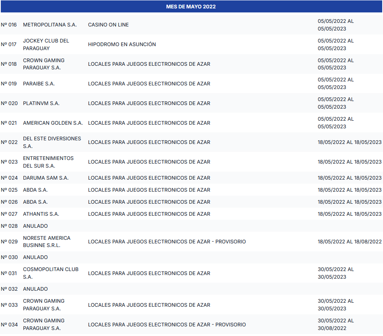Viewport: 383px width, 336px height.
Task: Click ANULADO in row Nº 028
Action: (35, 226)
